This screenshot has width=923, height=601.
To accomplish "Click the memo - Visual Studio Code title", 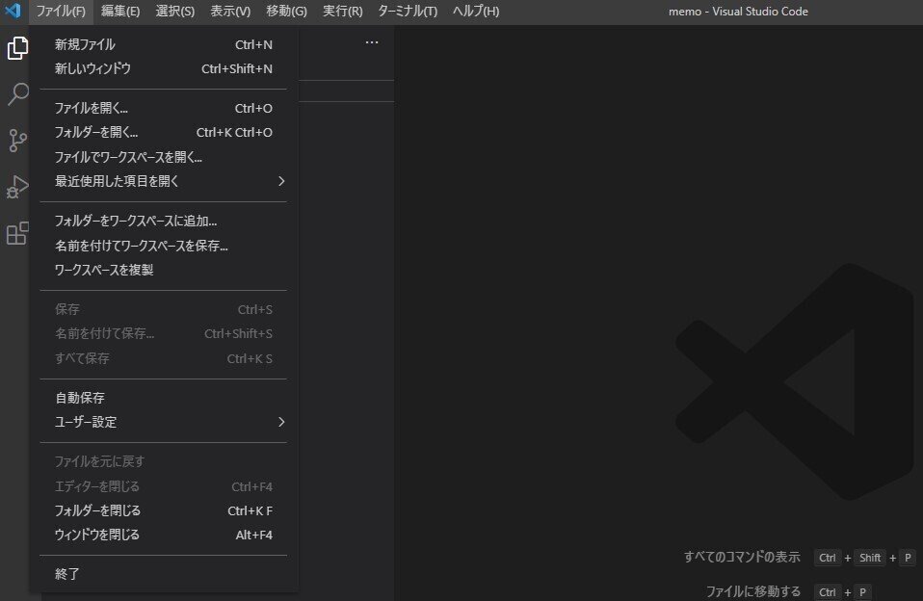I will 738,12.
